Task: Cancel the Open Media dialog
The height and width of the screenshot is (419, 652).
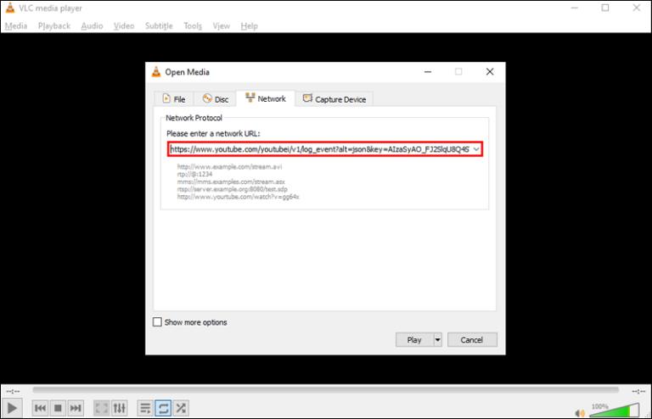Action: (x=472, y=339)
